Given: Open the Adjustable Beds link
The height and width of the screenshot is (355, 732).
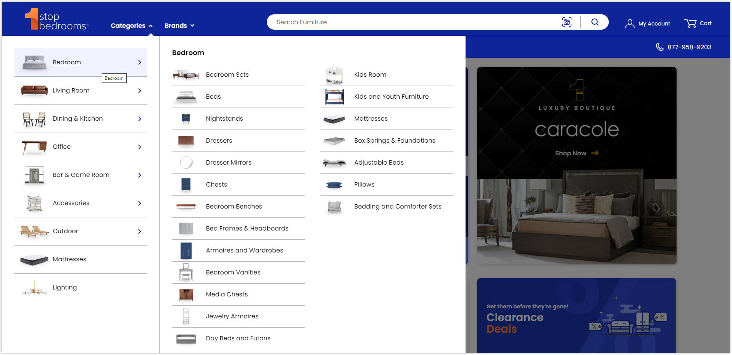Looking at the screenshot, I should click(x=379, y=162).
